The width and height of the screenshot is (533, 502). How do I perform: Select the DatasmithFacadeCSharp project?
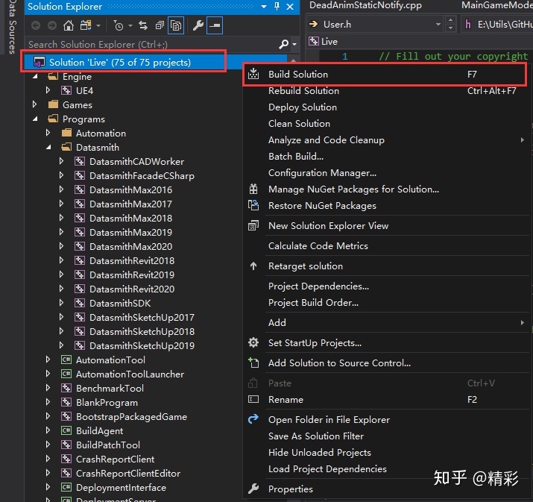pyautogui.click(x=142, y=176)
